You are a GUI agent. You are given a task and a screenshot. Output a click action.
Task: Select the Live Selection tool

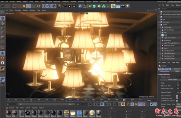(14, 6)
